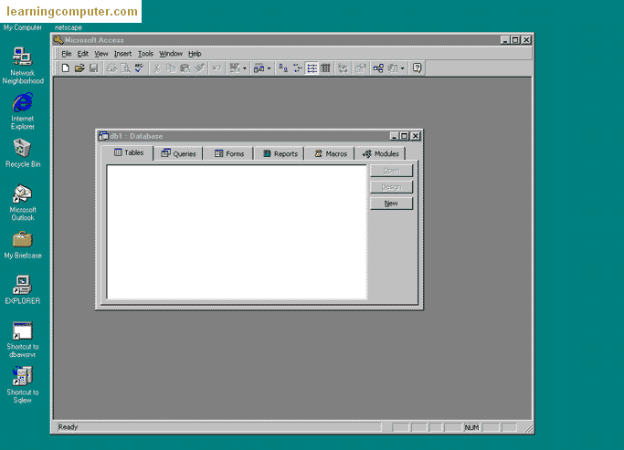Click the db1 database window icon
Image resolution: width=624 pixels, height=450 pixels.
click(x=103, y=136)
